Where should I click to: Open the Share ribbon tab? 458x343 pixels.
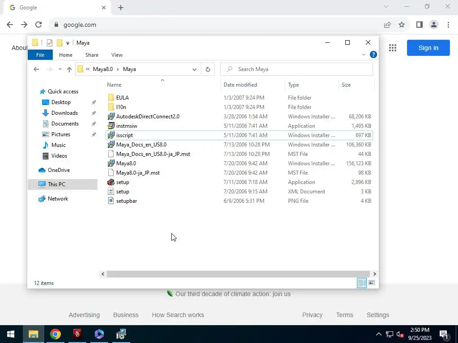pyautogui.click(x=92, y=55)
